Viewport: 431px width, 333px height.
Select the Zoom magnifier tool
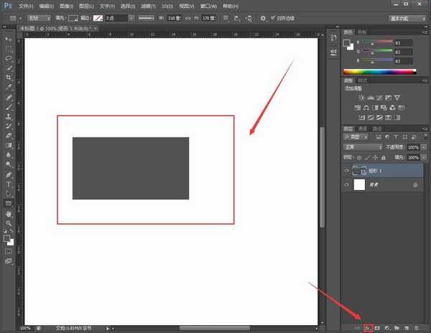pyautogui.click(x=9, y=223)
